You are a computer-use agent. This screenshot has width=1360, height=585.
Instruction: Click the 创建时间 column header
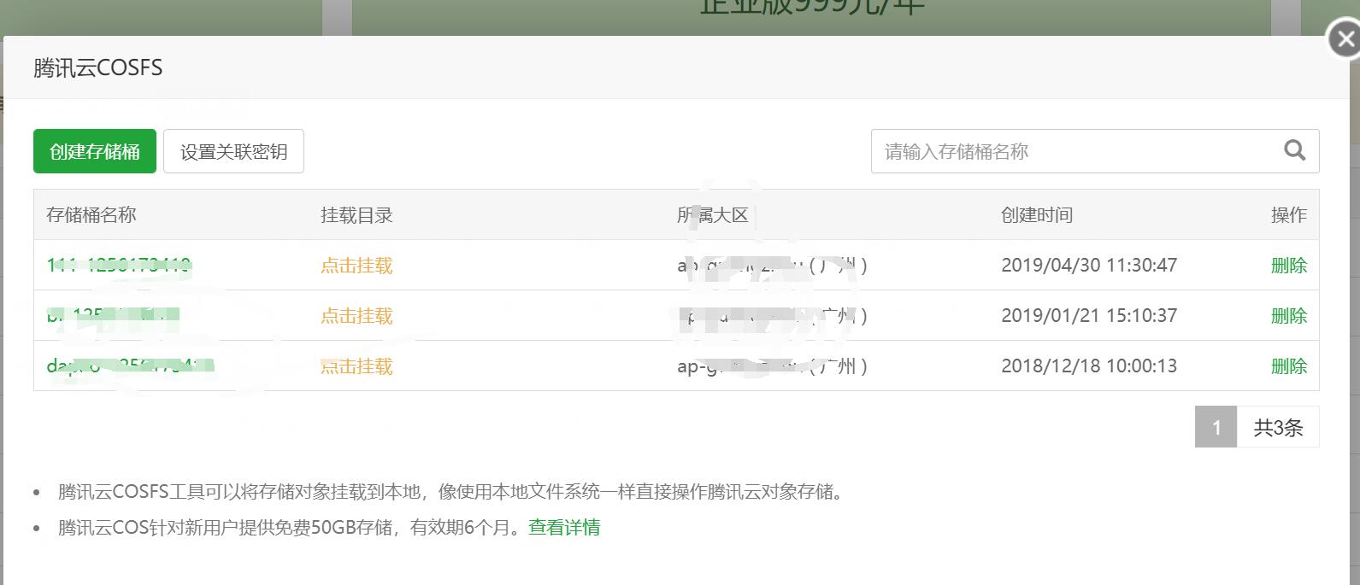pos(1037,215)
